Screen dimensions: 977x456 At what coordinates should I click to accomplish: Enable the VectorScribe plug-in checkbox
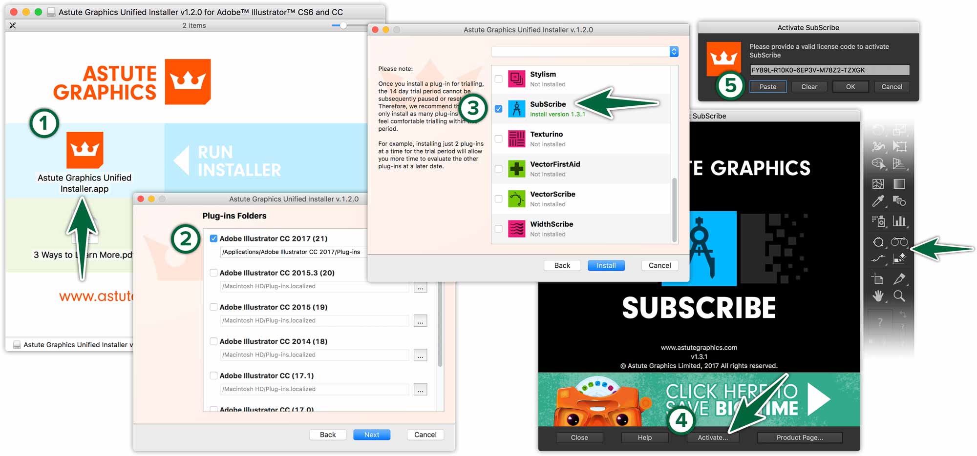[498, 198]
